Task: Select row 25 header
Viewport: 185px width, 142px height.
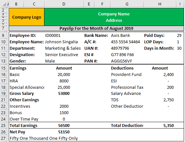Action: click(3, 125)
